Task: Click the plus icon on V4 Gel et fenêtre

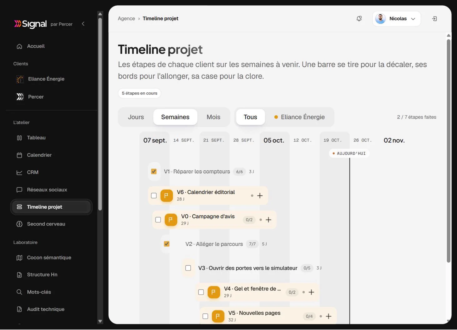Action: pos(311,292)
